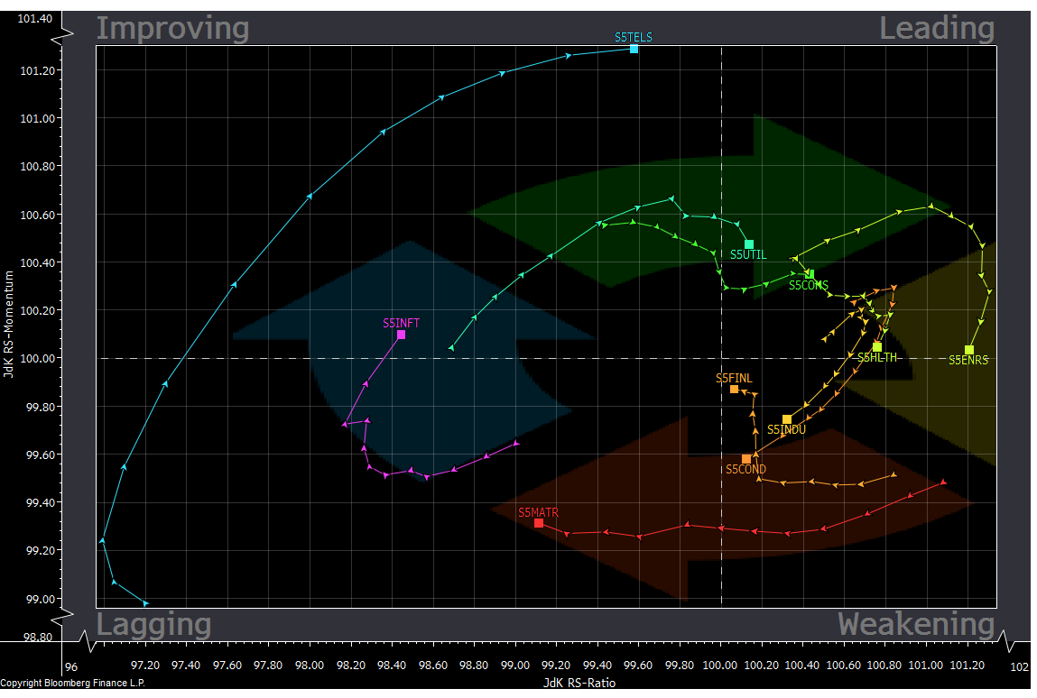
Task: Click the "JdK RS-Momentum" vertical axis title
Action: 9,324
